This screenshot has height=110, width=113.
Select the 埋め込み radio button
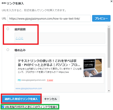tap(8, 50)
